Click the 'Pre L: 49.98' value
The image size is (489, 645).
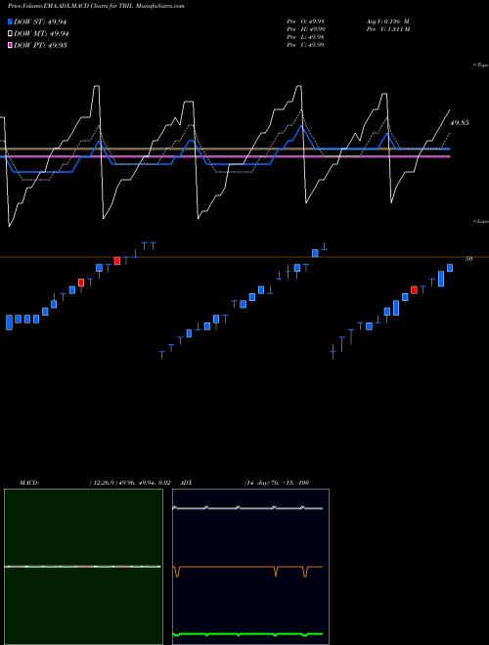coord(305,37)
